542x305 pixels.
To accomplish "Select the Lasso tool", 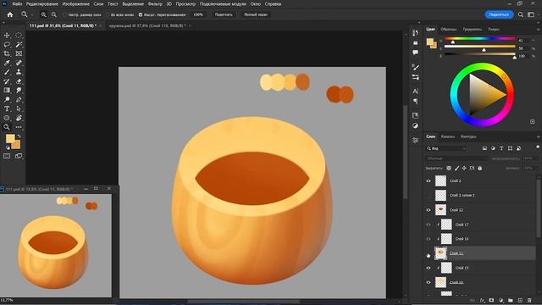I will (7, 45).
